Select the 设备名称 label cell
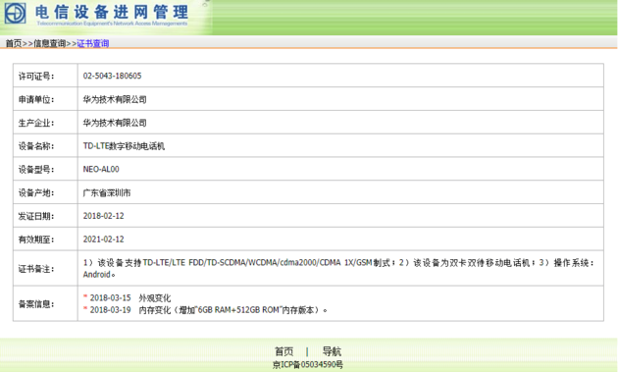 pyautogui.click(x=45, y=145)
